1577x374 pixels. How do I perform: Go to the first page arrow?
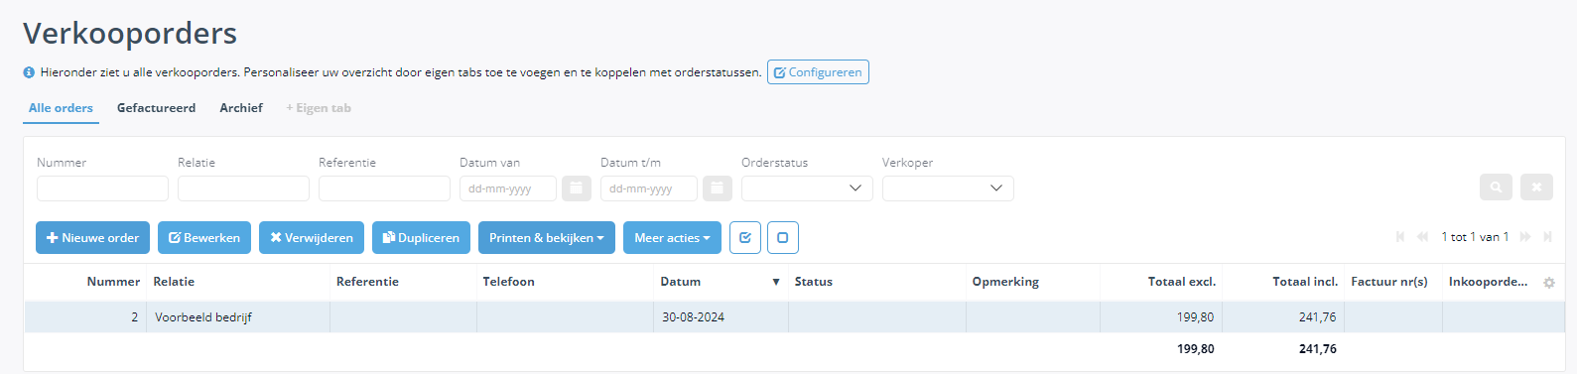click(1400, 237)
